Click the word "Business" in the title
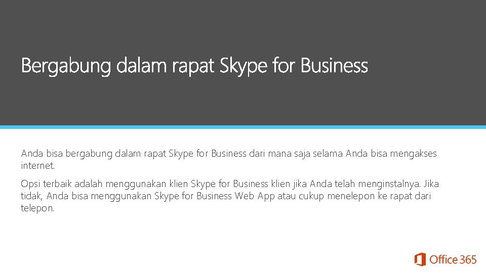This screenshot has width=486, height=273. [x=334, y=66]
